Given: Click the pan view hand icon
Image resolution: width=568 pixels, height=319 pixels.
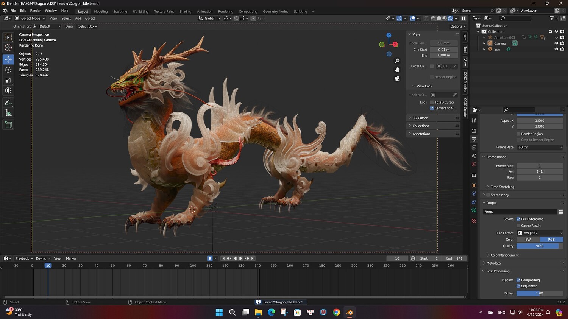Looking at the screenshot, I should [397, 70].
